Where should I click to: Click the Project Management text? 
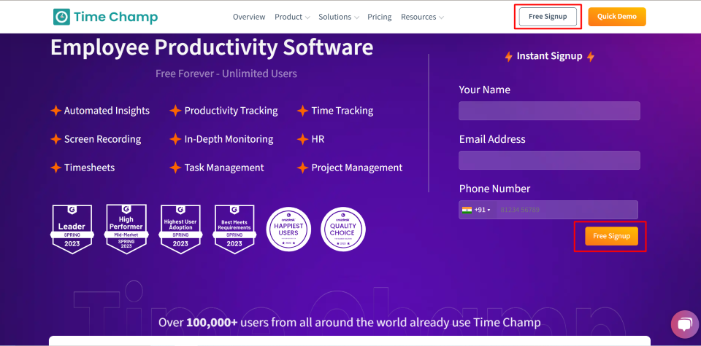click(x=357, y=168)
